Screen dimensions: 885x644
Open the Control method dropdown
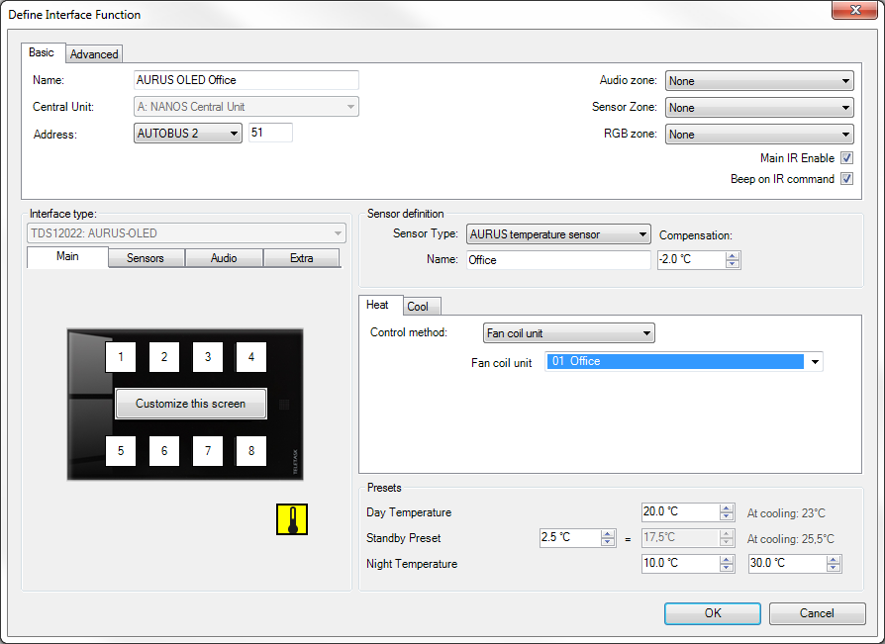(x=568, y=333)
